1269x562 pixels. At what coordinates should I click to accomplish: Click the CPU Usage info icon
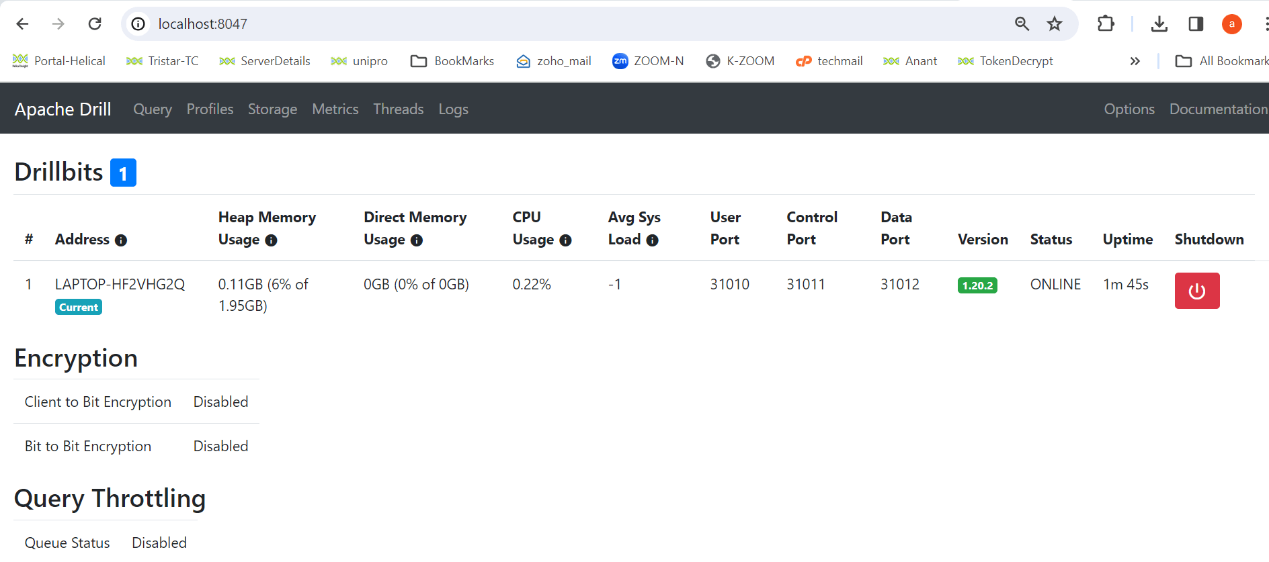click(566, 240)
